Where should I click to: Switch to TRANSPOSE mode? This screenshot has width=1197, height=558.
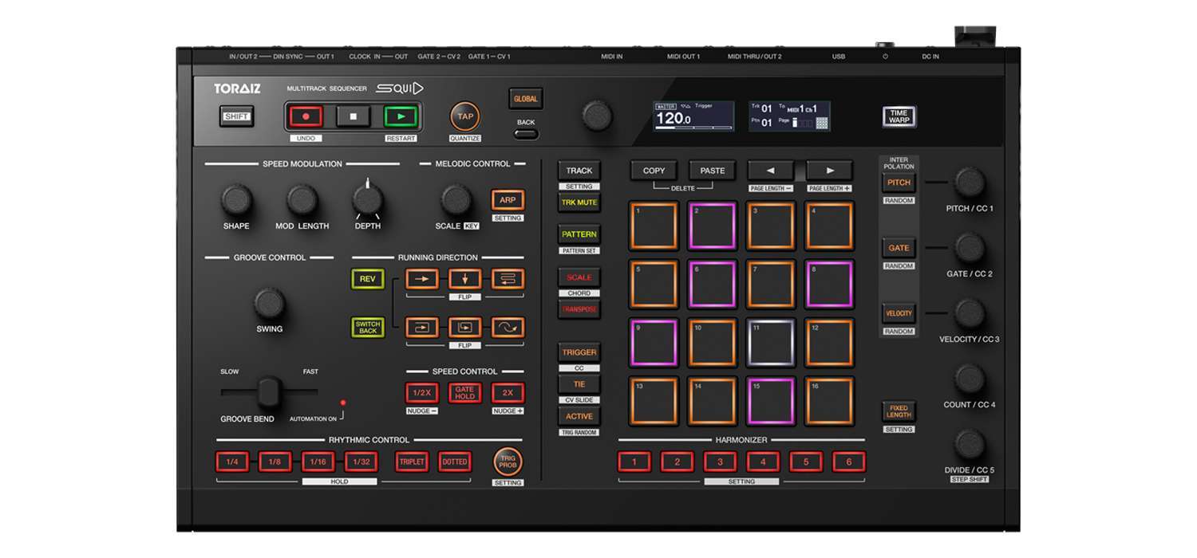point(579,309)
